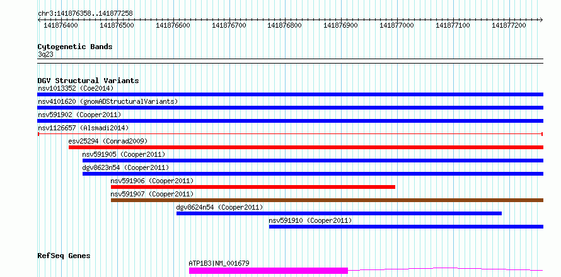Open the nsv591905 (Cooper2011) label
Viewport: 561px width, 277px height.
124,154
